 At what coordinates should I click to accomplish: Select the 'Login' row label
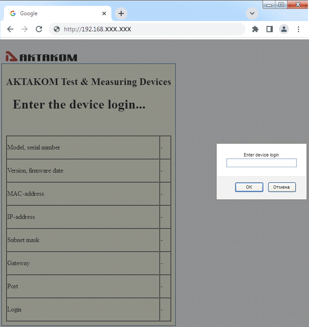point(14,310)
